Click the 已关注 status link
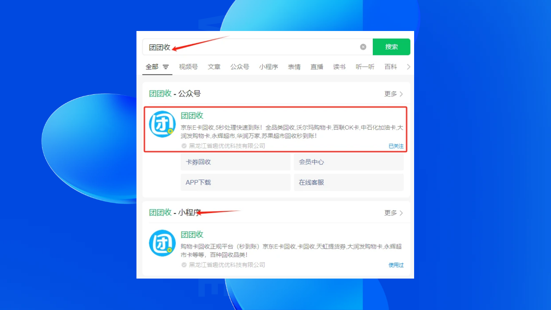Viewport: 551px width, 310px height. (396, 146)
